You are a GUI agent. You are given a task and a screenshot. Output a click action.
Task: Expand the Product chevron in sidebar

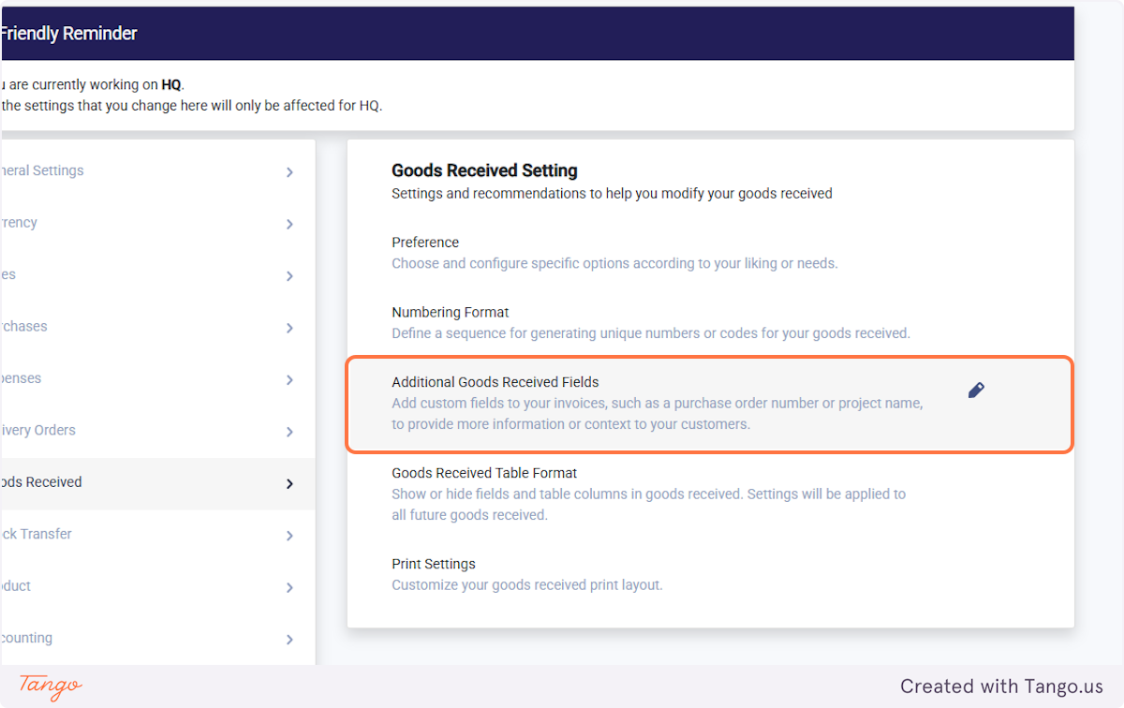(x=289, y=587)
